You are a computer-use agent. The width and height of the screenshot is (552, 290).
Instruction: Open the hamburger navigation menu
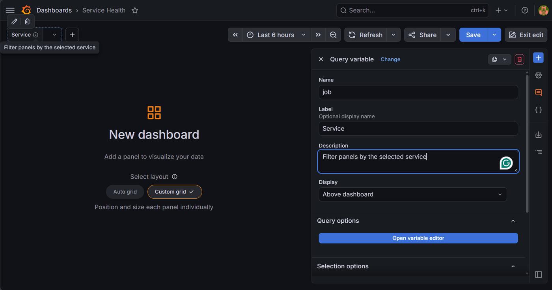[10, 10]
